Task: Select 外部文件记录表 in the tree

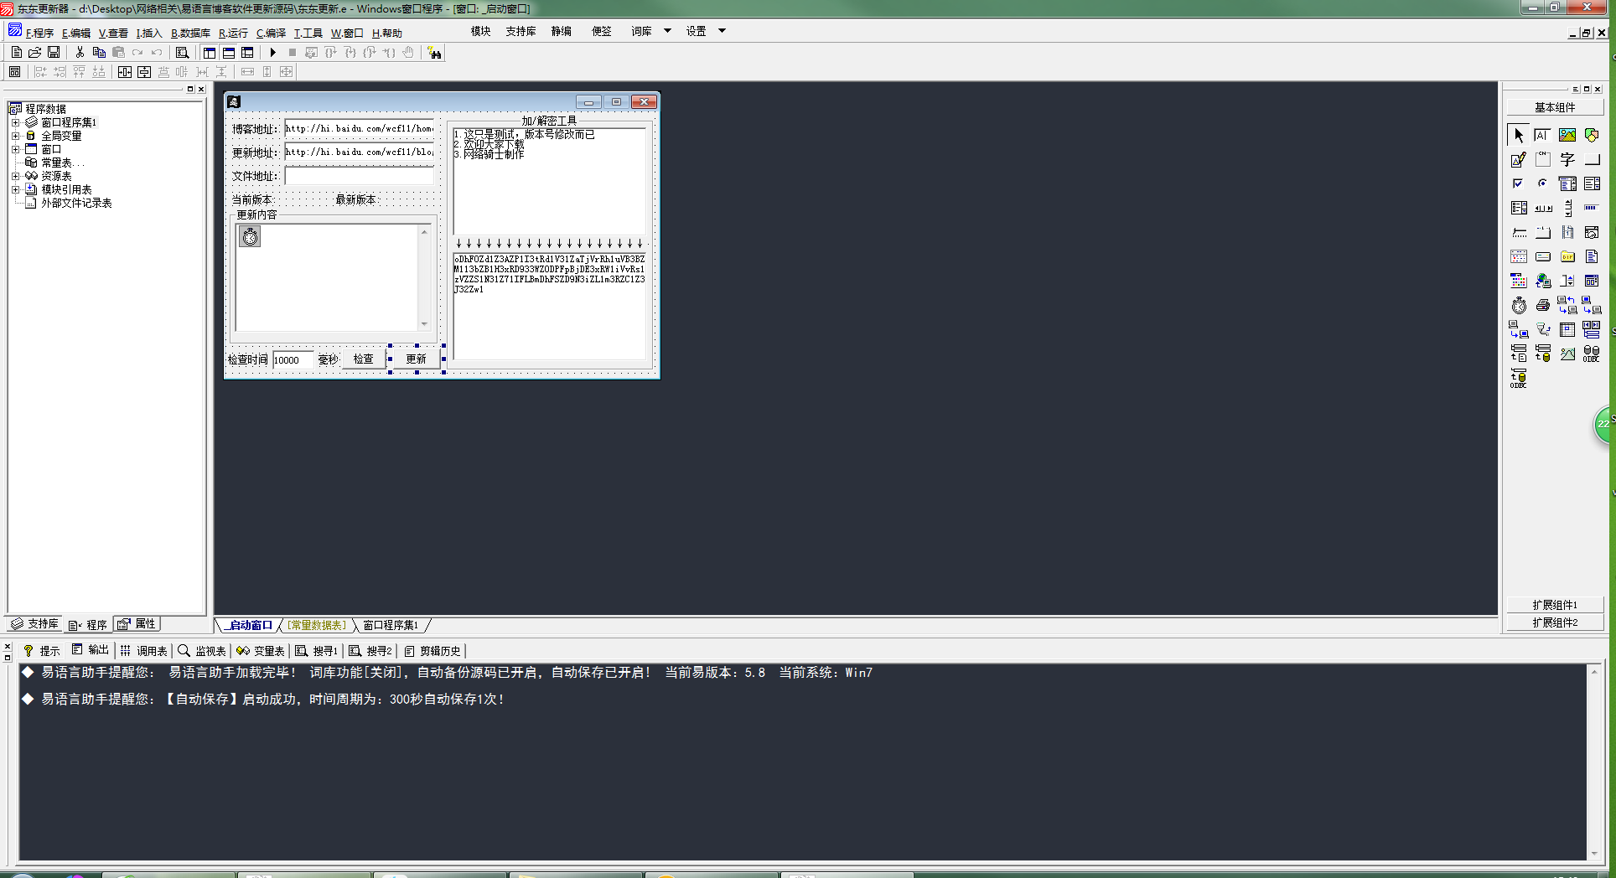Action: [x=76, y=203]
